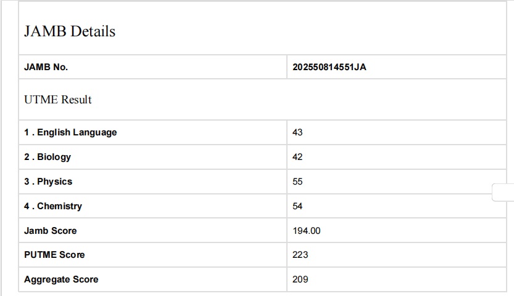The width and height of the screenshot is (514, 296).
Task: Click the PUTME Score value 223
Action: pyautogui.click(x=301, y=255)
